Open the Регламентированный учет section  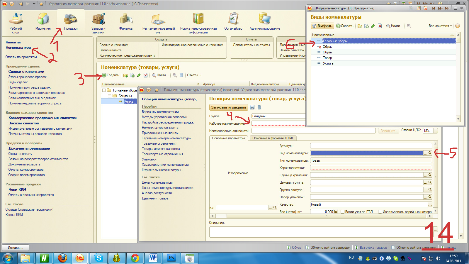[x=159, y=23]
